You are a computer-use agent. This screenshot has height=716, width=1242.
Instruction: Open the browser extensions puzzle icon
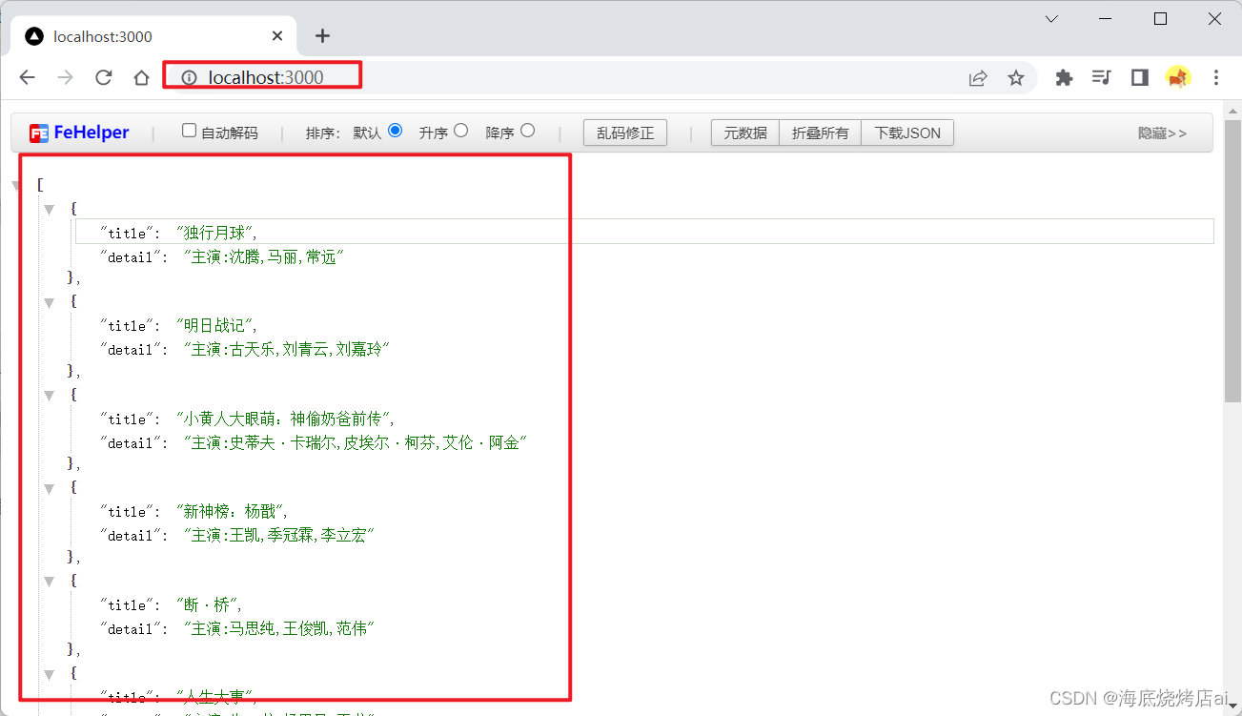(1064, 78)
